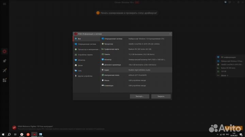
Task: Click the IObit Malware Fighter 10 Free announcement
Action: [35, 127]
